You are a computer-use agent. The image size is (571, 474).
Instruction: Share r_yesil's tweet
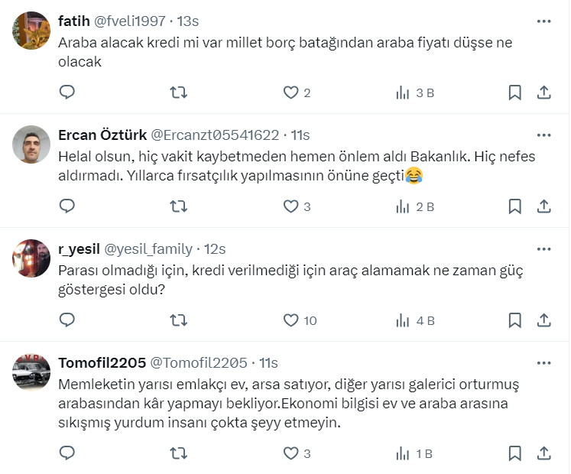click(x=543, y=320)
